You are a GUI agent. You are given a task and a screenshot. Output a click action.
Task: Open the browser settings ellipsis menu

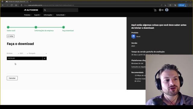coord(190,5)
